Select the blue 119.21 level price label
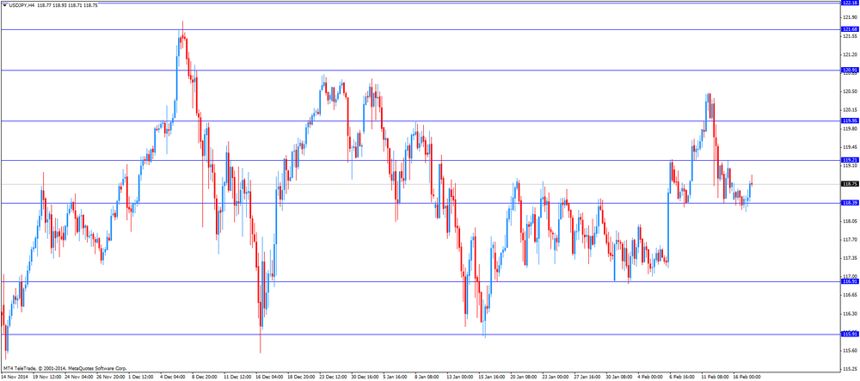 [x=851, y=160]
